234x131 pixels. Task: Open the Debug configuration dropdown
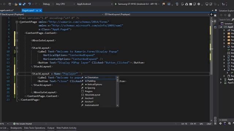(48, 4)
